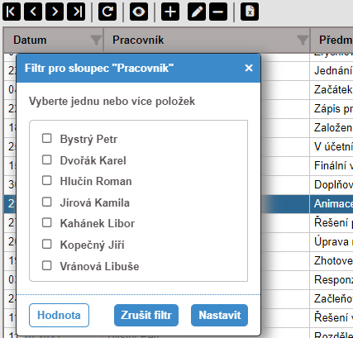The width and height of the screenshot is (353, 338).
Task: Click the refresh icon in toolbar
Action: [107, 12]
